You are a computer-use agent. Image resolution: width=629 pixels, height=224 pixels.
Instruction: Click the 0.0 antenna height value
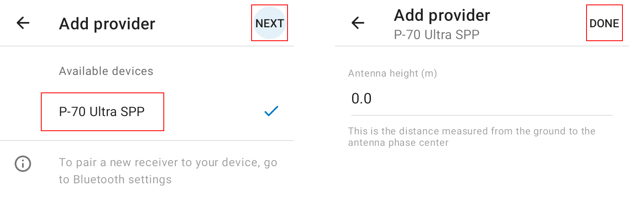[x=361, y=99]
